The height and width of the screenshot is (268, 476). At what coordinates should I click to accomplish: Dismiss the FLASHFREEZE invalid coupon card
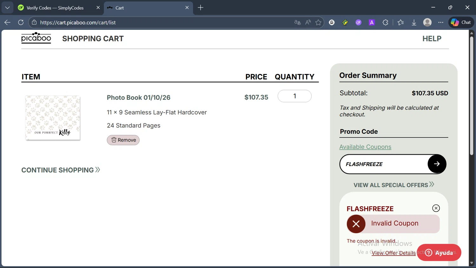pyautogui.click(x=436, y=208)
